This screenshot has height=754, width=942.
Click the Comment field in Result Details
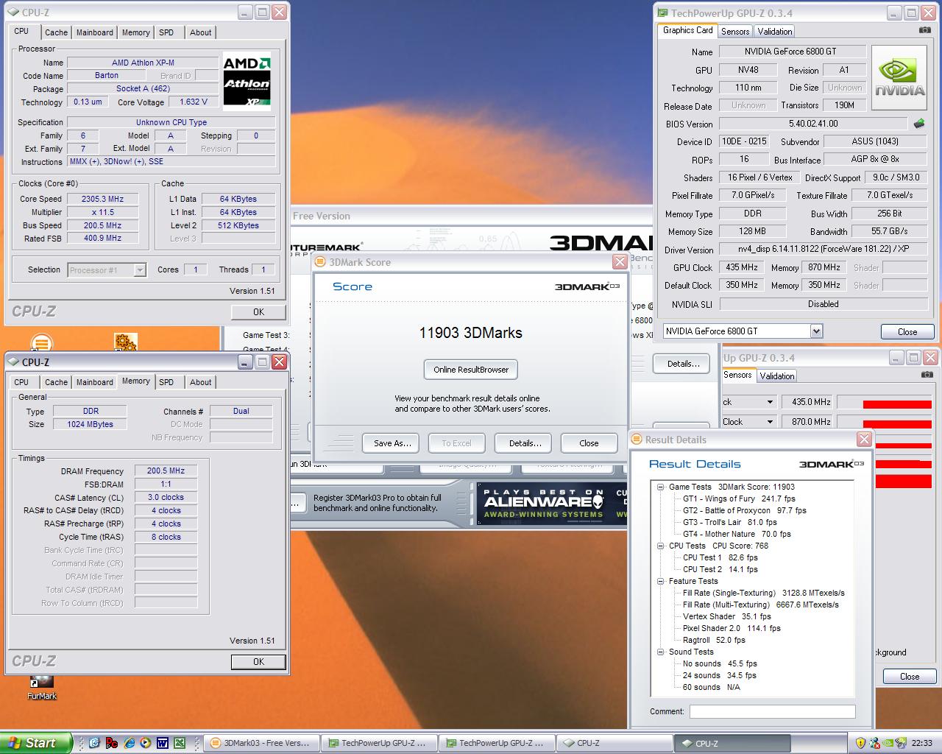point(772,711)
